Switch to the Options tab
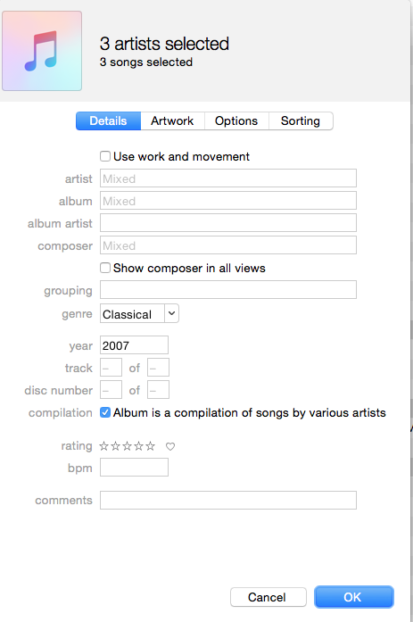The height and width of the screenshot is (622, 413). point(236,120)
